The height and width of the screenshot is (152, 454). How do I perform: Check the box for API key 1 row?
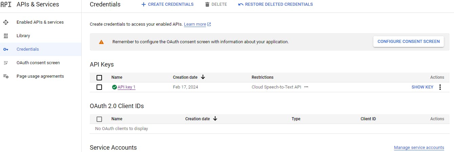click(99, 87)
